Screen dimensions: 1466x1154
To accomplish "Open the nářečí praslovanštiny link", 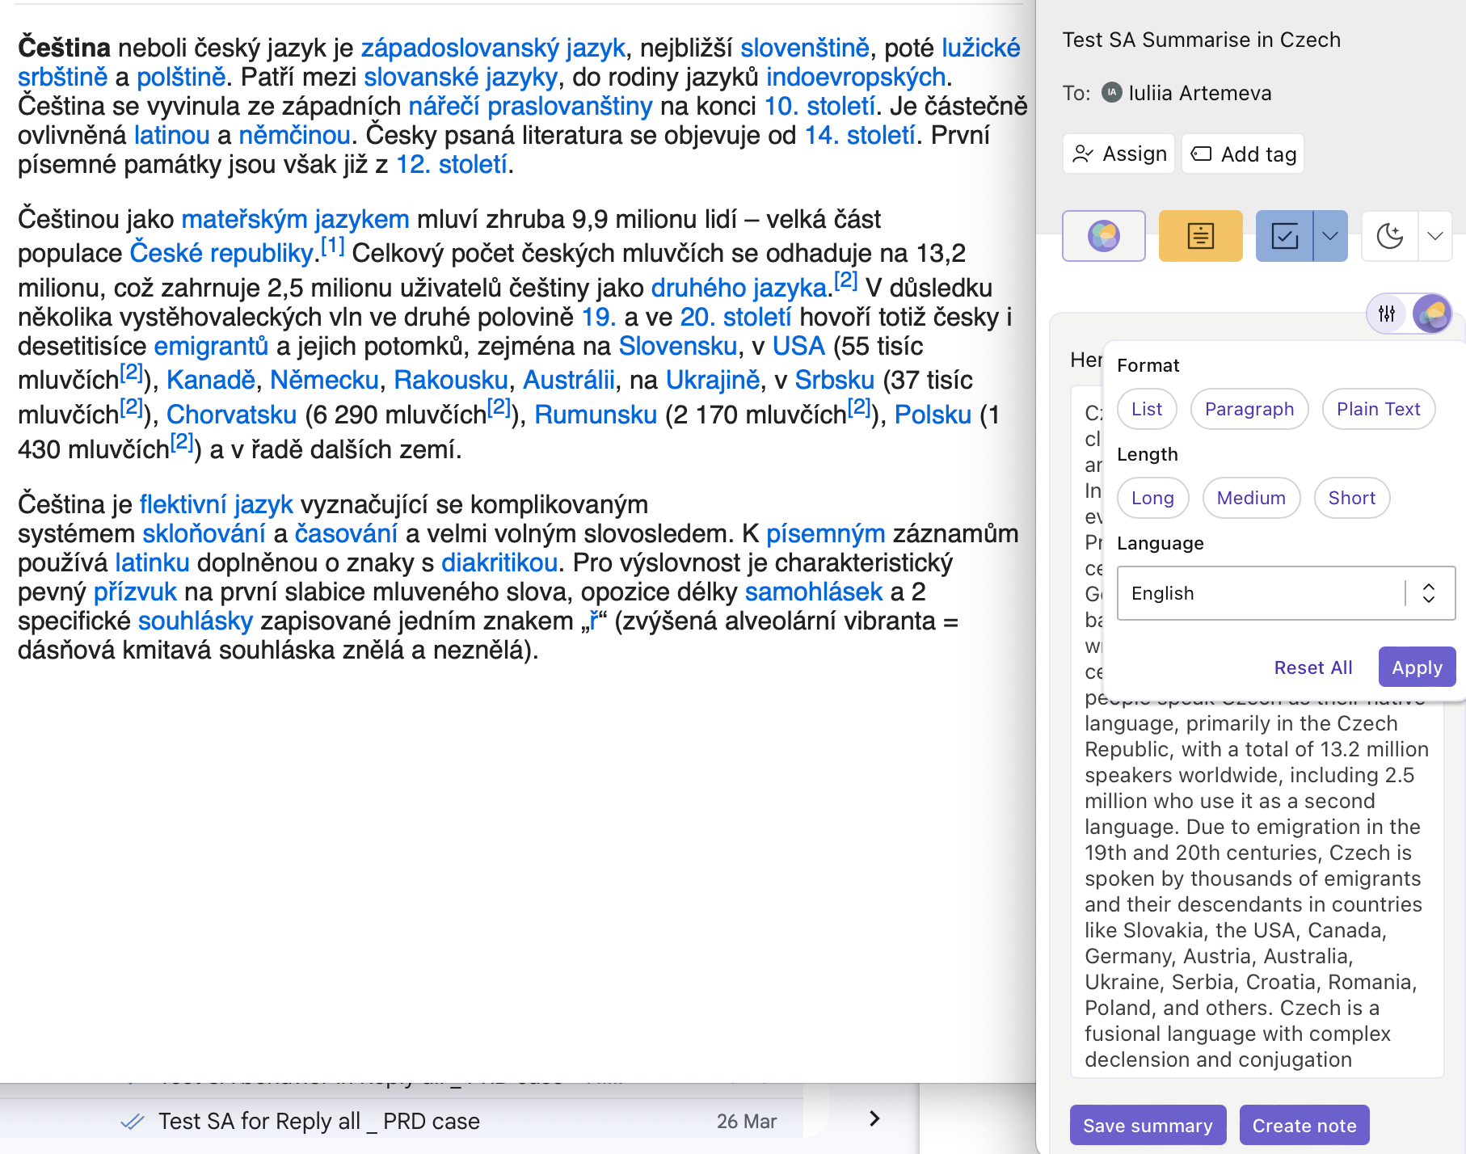I will pyautogui.click(x=530, y=106).
